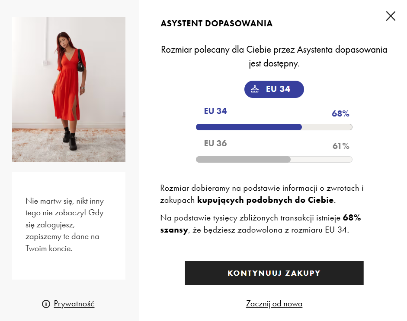
Task: Open the Zacznij od nowa link
Action: click(274, 304)
